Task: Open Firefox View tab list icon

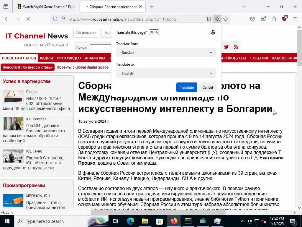Action: coord(6,7)
